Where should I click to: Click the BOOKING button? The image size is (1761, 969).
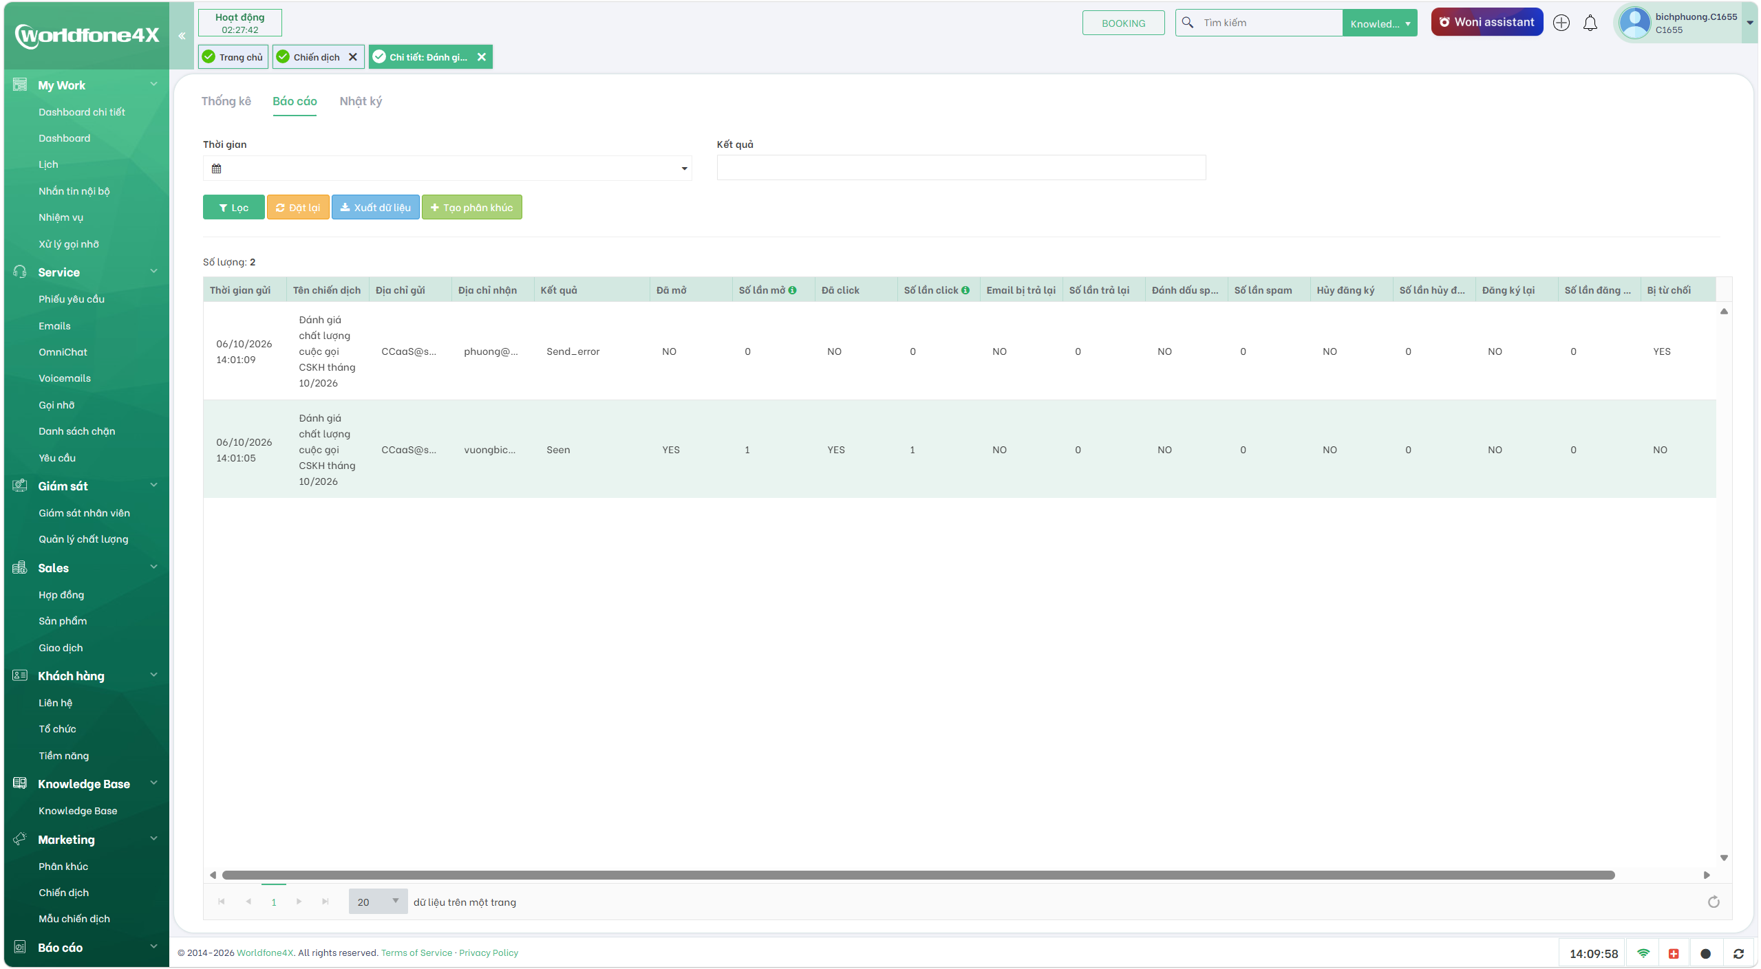1123,23
